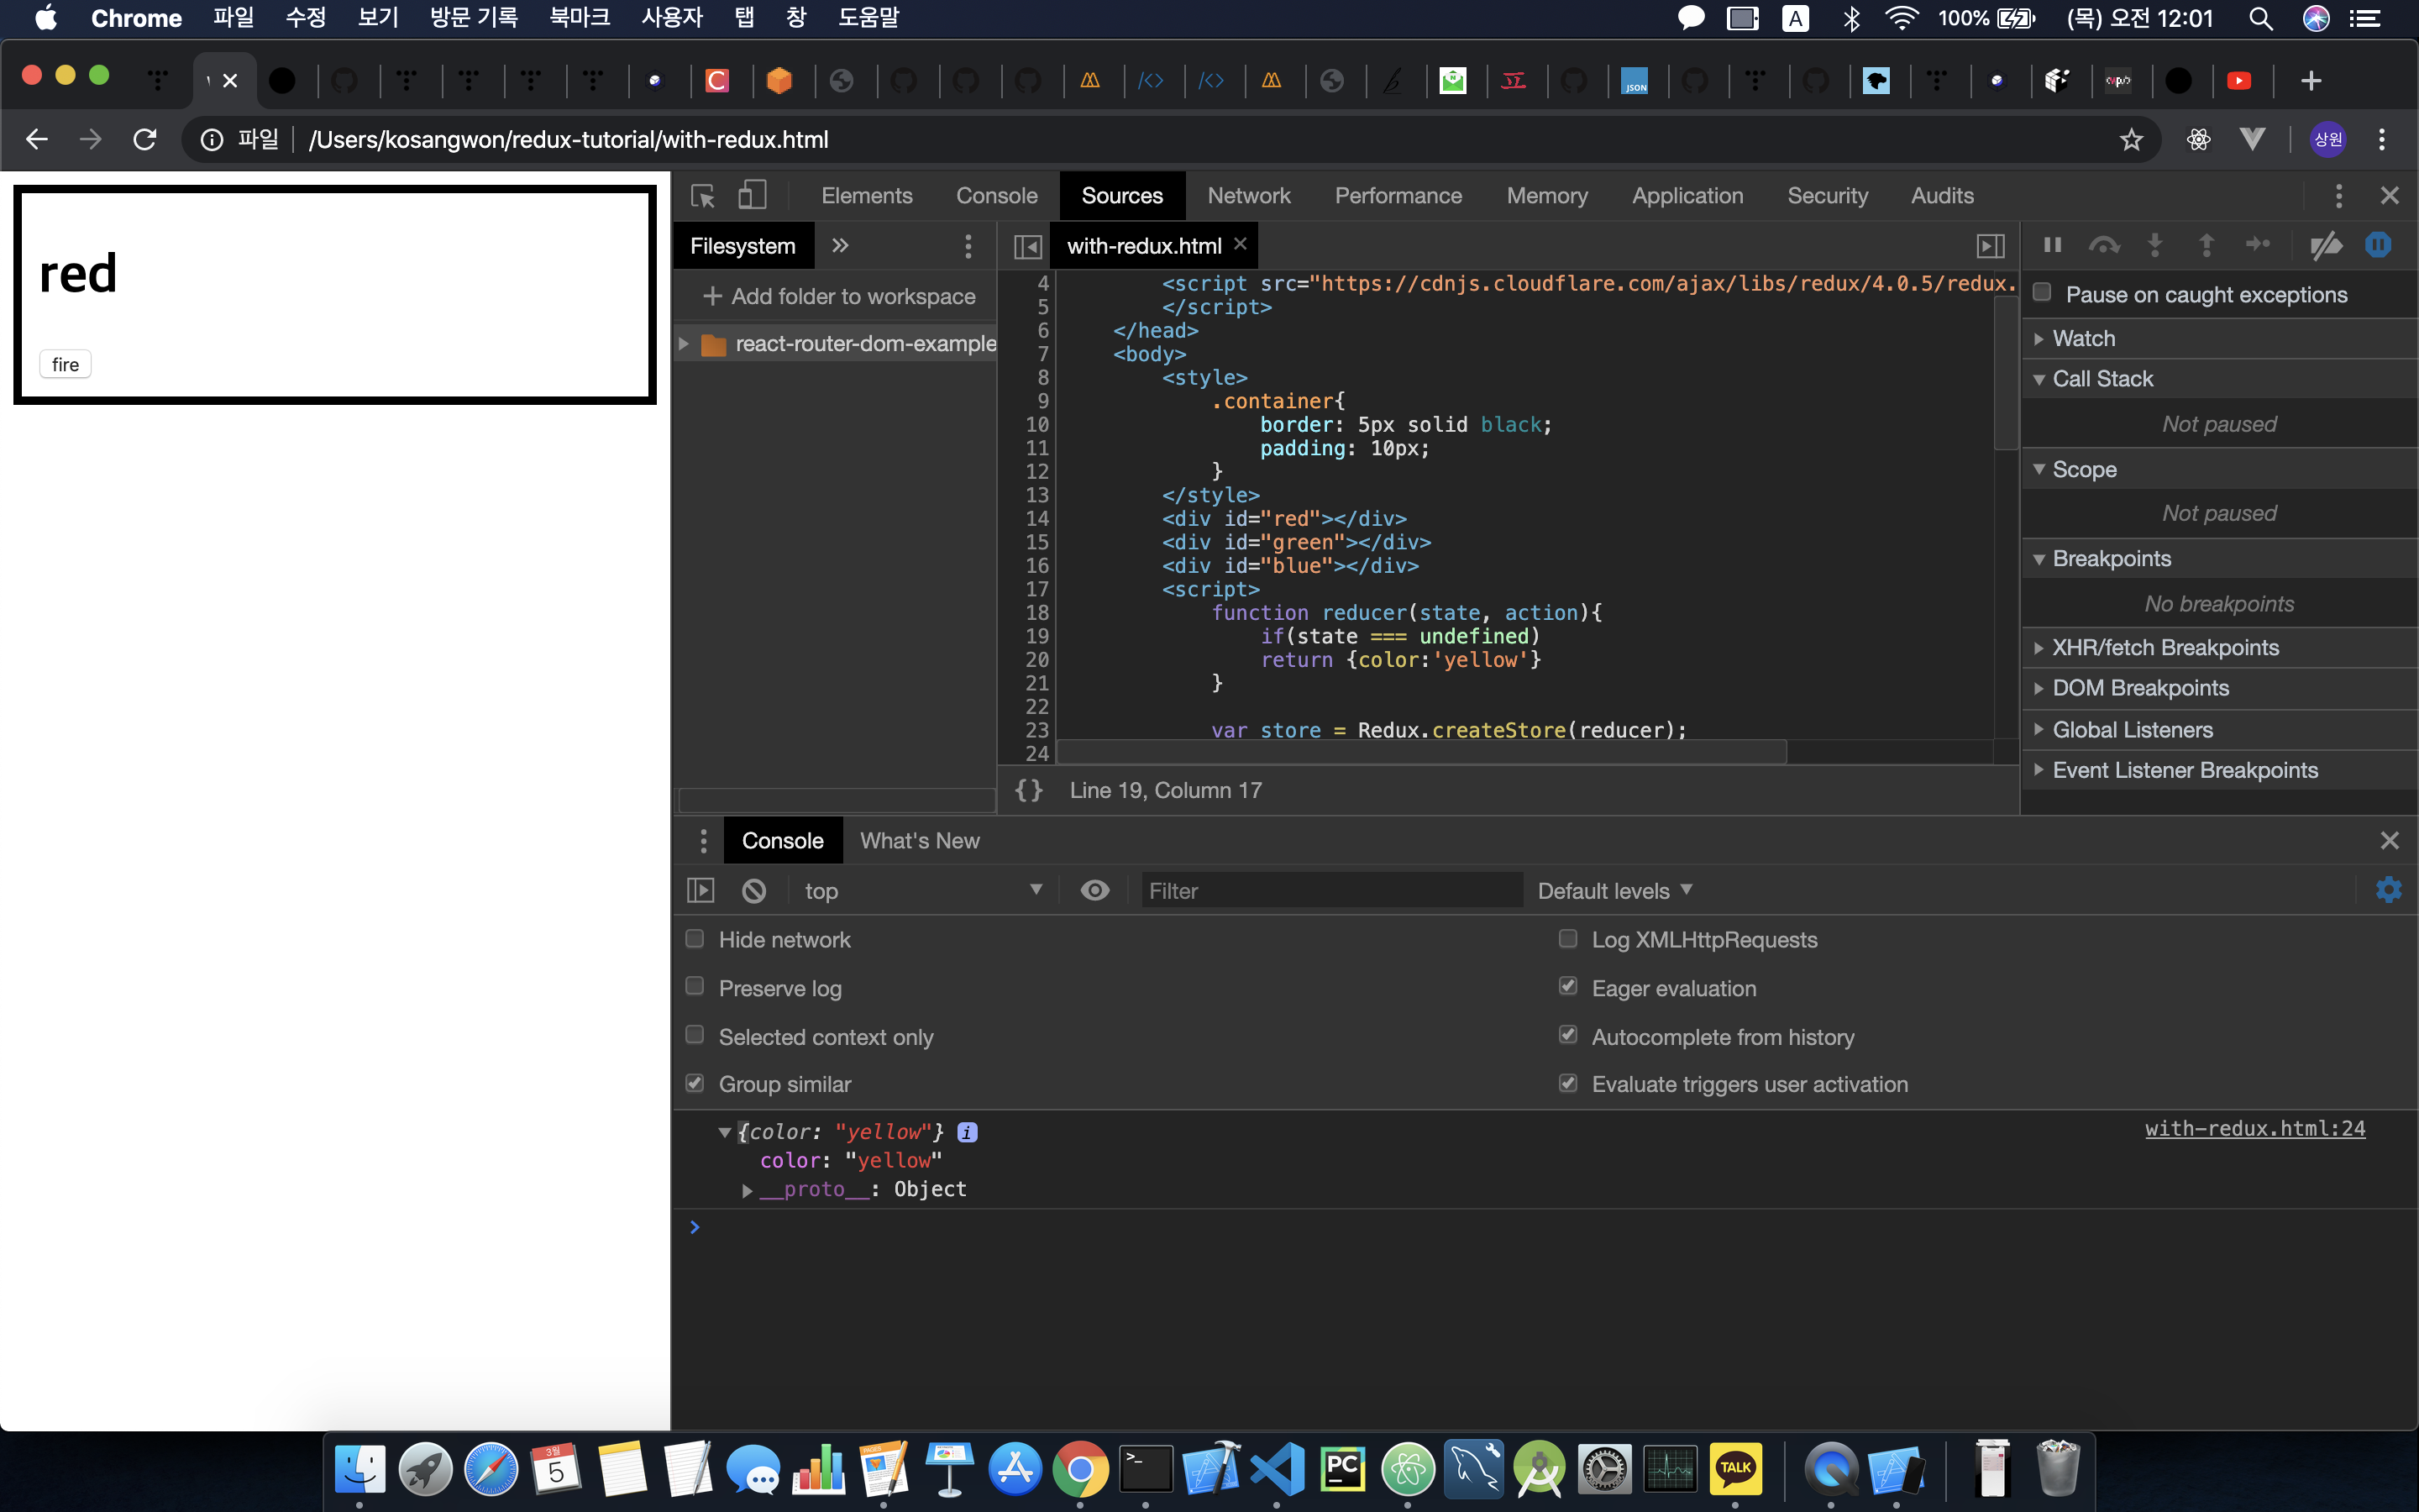This screenshot has width=2419, height=1512.
Task: Expand the Watch section
Action: coord(2083,338)
